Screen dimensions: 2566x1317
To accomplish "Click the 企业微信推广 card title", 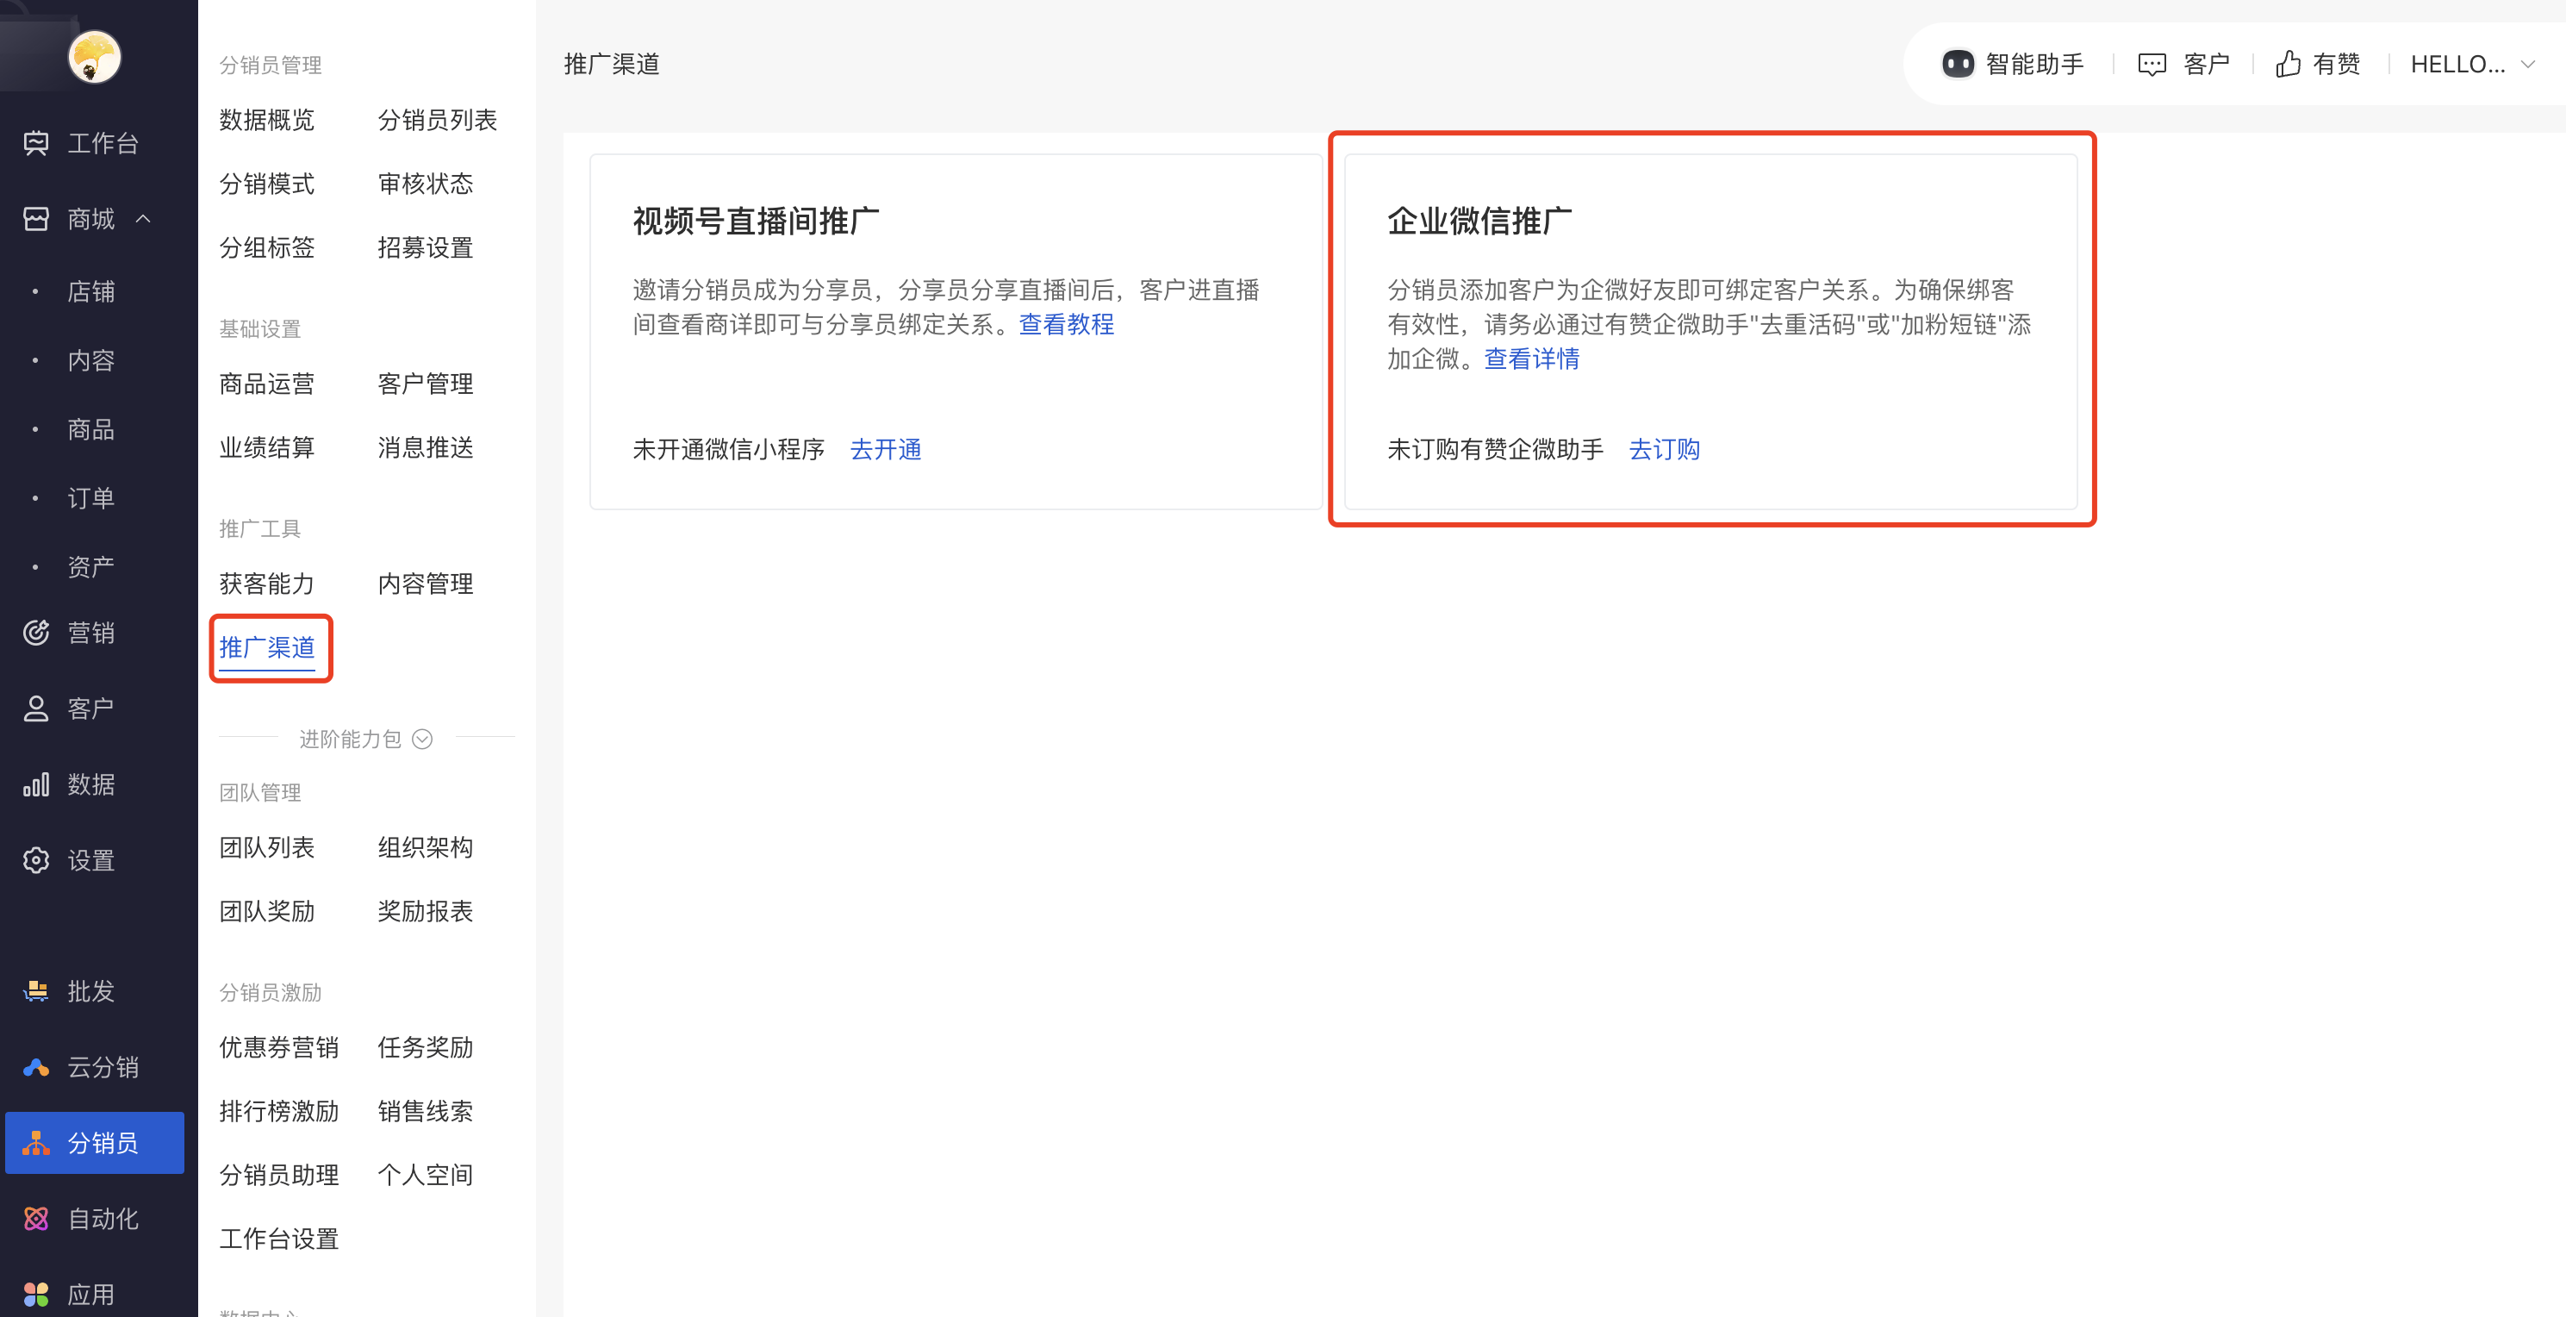I will 1479,222.
